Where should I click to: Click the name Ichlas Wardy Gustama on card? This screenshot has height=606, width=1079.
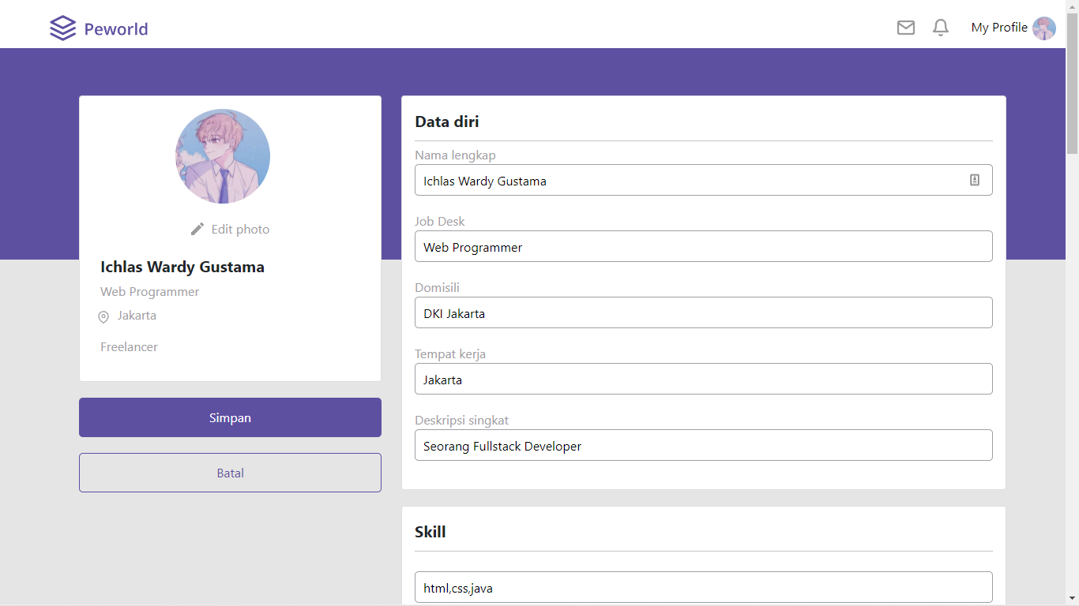tap(182, 267)
